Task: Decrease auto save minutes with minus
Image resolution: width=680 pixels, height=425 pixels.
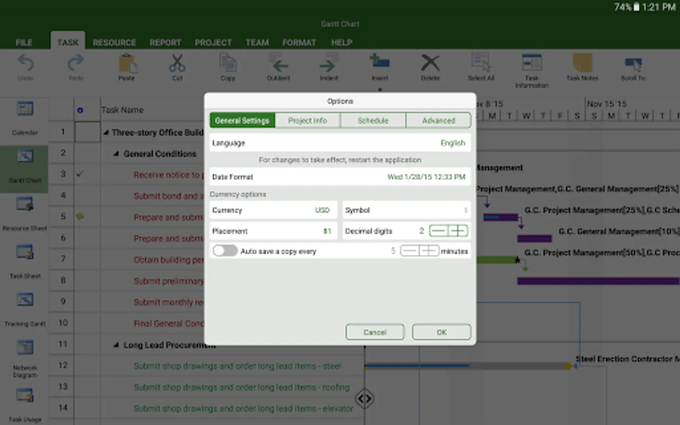Action: pos(410,251)
